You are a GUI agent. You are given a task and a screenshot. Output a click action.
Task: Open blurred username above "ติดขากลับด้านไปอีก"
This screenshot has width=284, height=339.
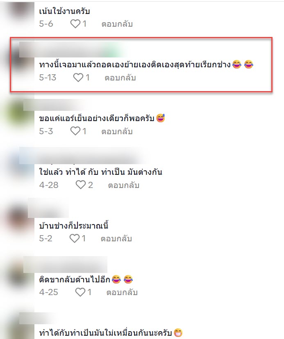[65, 265]
